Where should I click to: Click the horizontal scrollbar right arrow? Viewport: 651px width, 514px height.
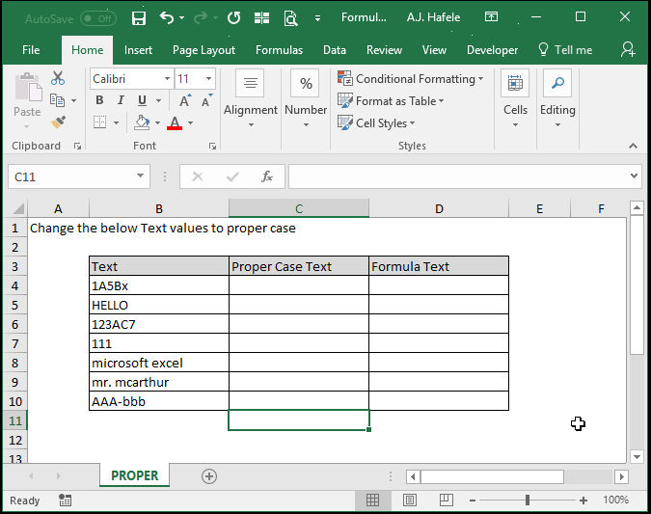(621, 476)
